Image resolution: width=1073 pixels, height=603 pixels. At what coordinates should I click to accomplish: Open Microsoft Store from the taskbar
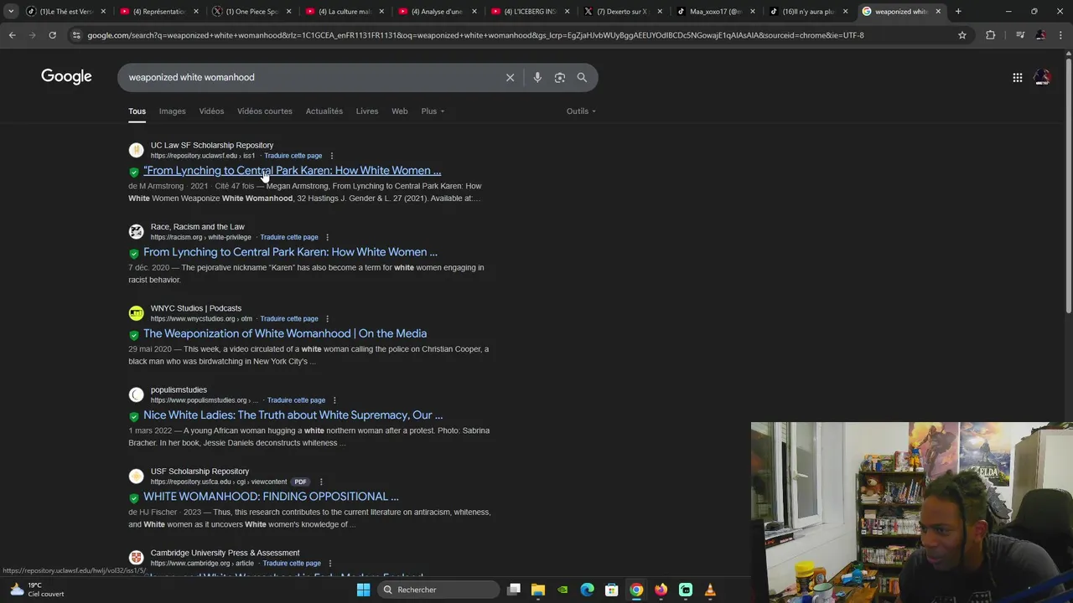612,590
